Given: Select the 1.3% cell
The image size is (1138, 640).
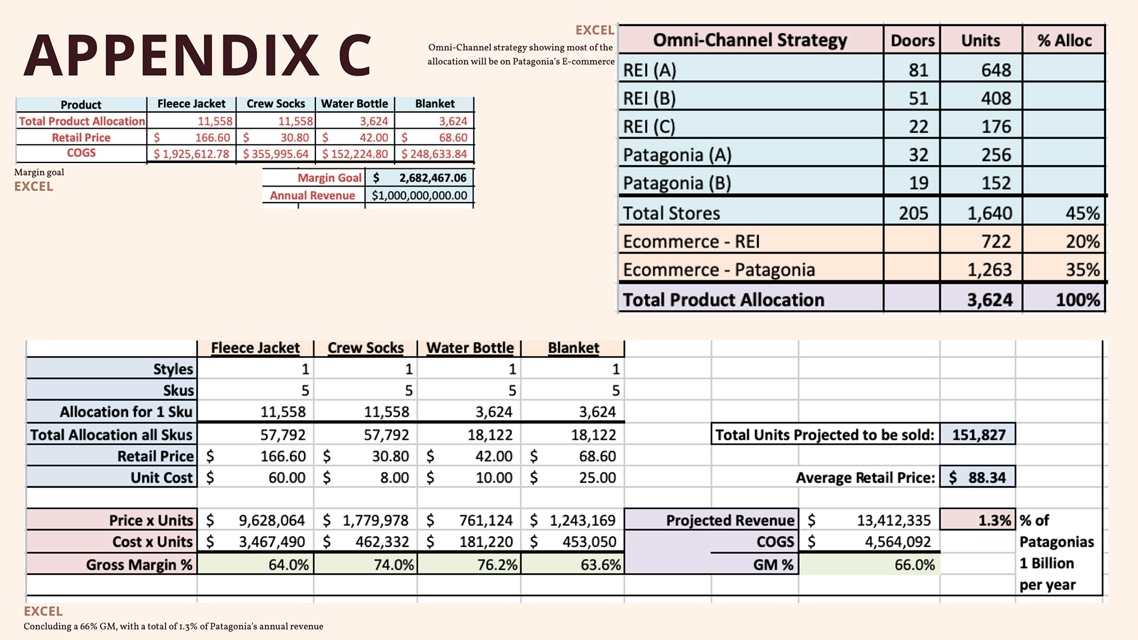Looking at the screenshot, I should tap(978, 520).
